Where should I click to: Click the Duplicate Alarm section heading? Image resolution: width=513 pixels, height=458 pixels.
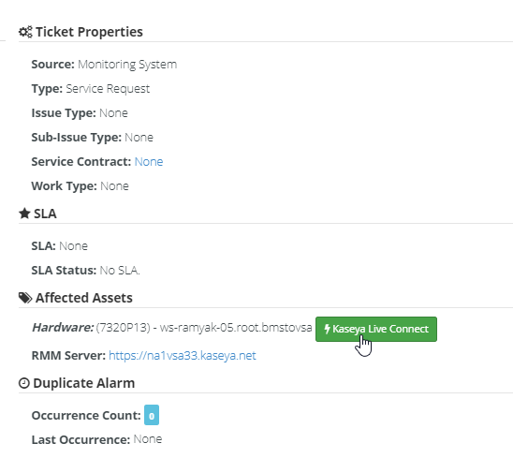point(83,383)
